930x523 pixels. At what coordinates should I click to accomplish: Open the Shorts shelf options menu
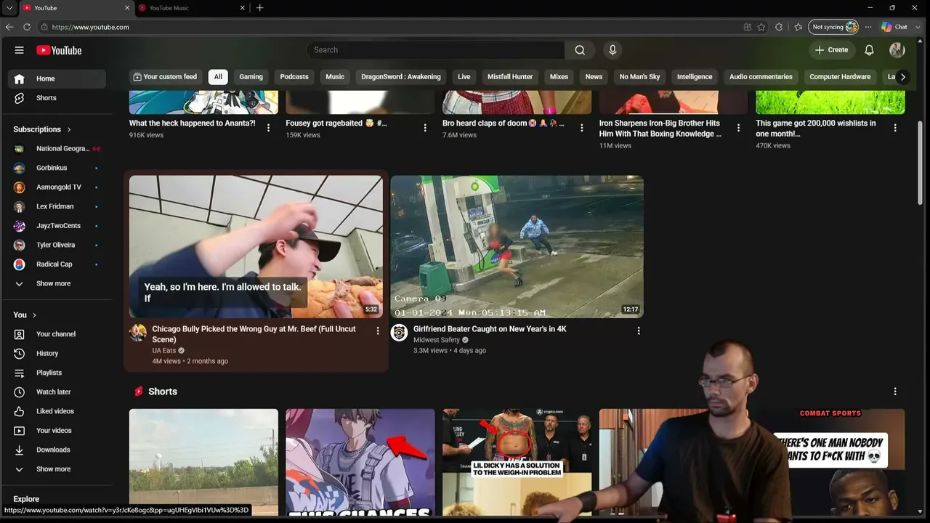coord(895,392)
